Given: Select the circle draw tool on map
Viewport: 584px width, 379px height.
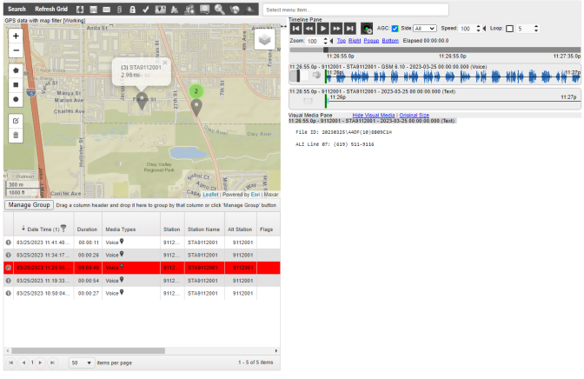Looking at the screenshot, I should point(16,99).
